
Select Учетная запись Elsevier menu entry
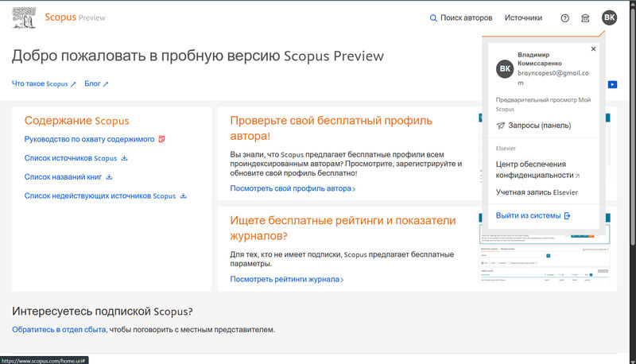(537, 192)
